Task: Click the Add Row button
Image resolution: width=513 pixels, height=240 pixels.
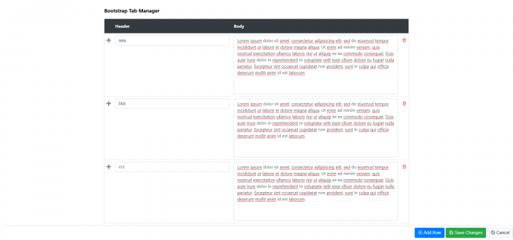Action: 430,233
